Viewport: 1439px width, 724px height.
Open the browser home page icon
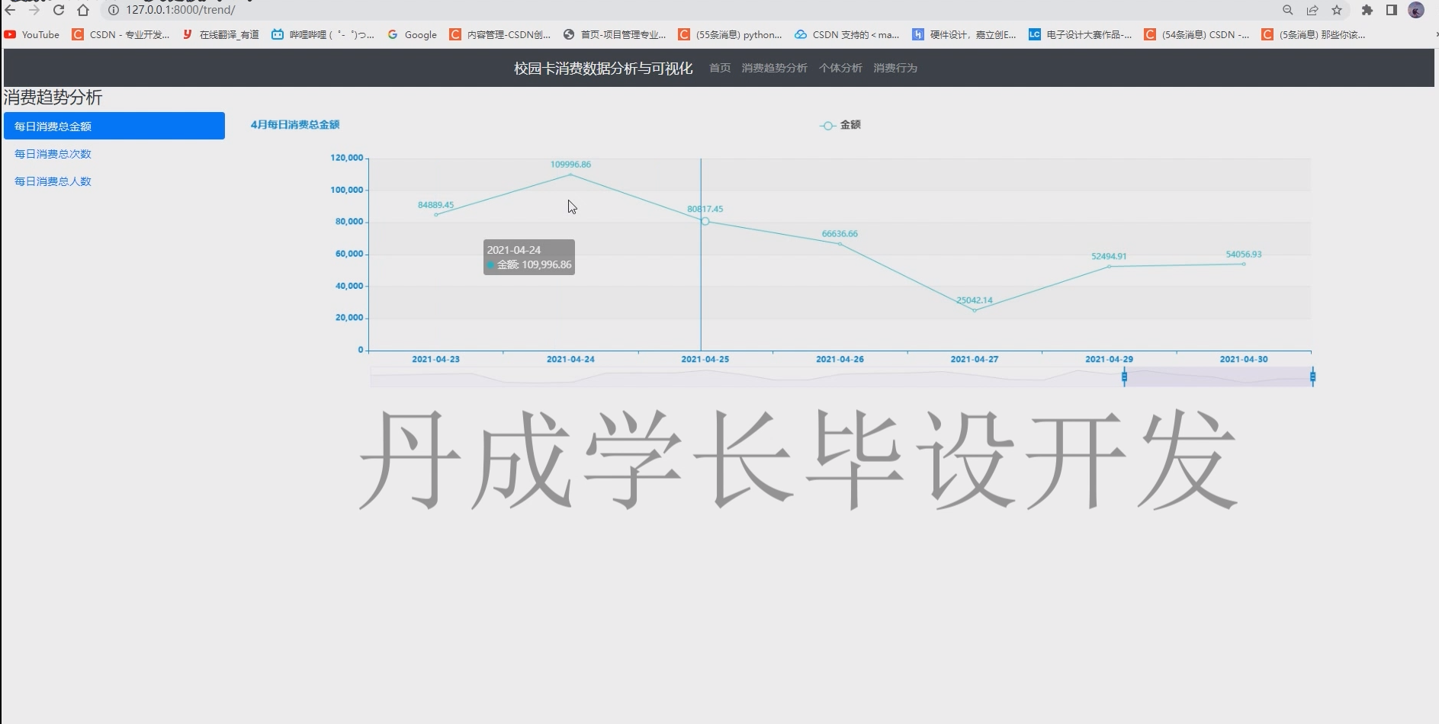click(x=84, y=11)
